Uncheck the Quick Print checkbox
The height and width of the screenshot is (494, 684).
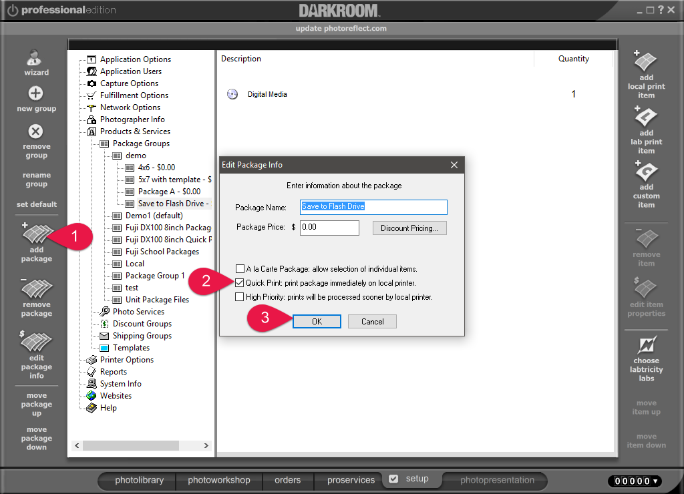pyautogui.click(x=240, y=282)
